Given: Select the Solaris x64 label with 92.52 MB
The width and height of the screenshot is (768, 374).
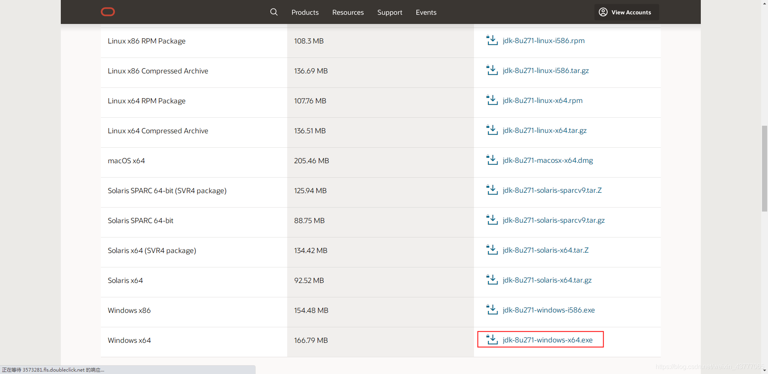Looking at the screenshot, I should (125, 281).
